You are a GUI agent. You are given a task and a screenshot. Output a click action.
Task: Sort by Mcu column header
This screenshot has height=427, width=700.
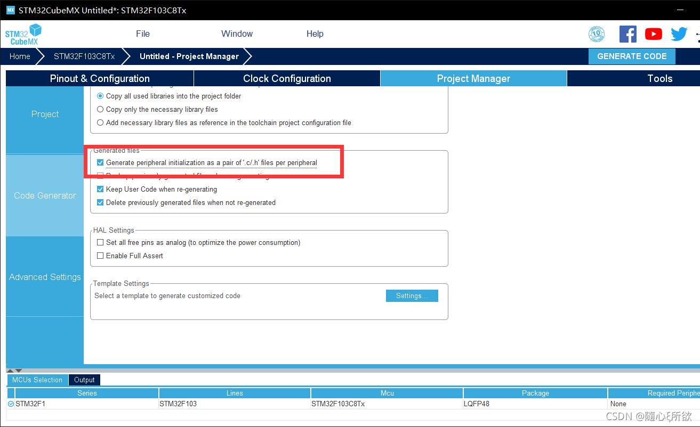387,393
